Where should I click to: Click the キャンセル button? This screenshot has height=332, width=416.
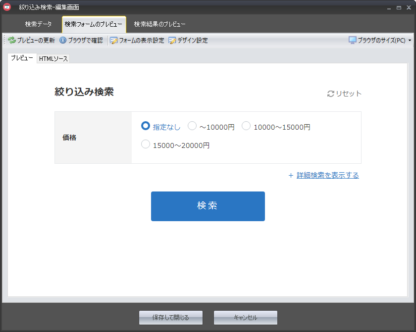(245, 318)
